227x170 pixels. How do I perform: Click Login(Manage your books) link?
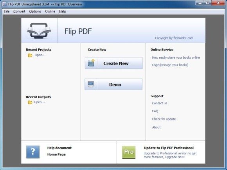point(170,65)
